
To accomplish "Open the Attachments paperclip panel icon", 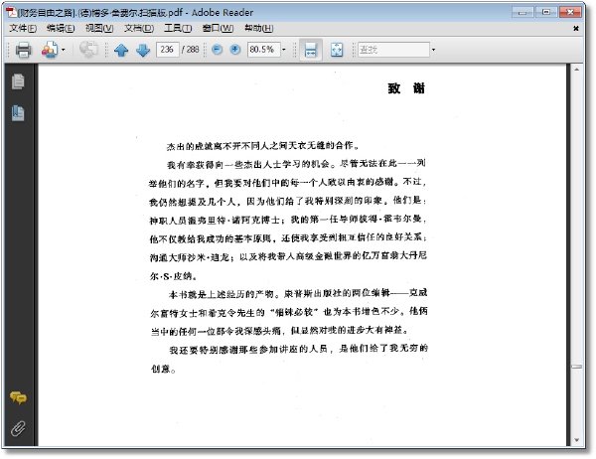I will 18,428.
